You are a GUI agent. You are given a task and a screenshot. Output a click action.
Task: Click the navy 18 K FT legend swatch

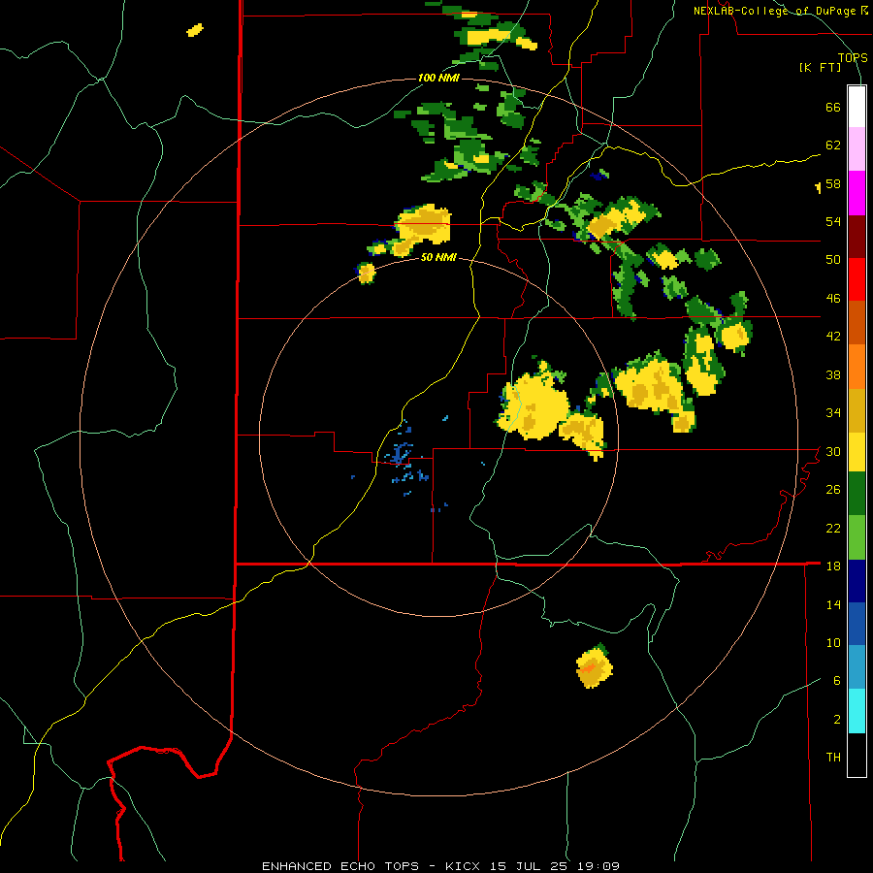point(857,581)
